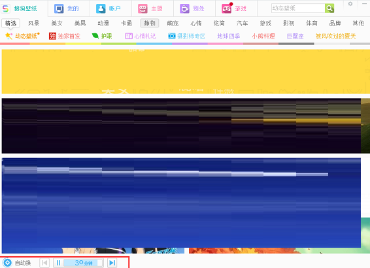Pause automatic wallpaper switching
The width and height of the screenshot is (370, 268).
pos(58,263)
